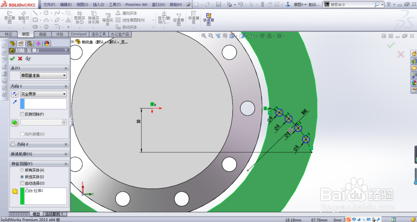This screenshot has height=222, width=417.
Task: Choose 镜向实体 mirror entities
Action: tap(126, 13)
